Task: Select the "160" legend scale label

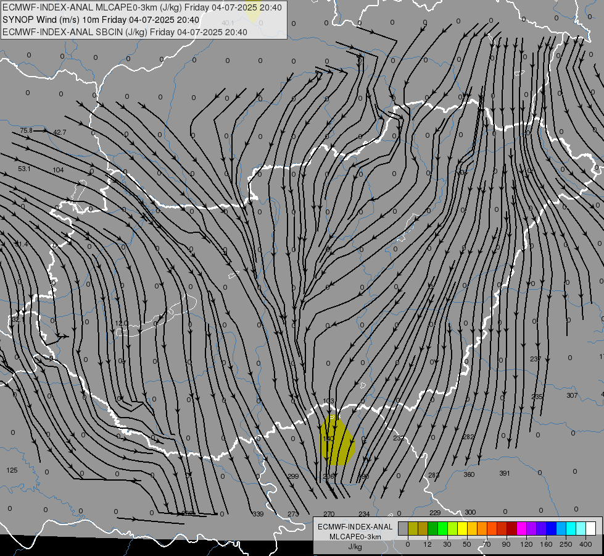Action: point(546,544)
